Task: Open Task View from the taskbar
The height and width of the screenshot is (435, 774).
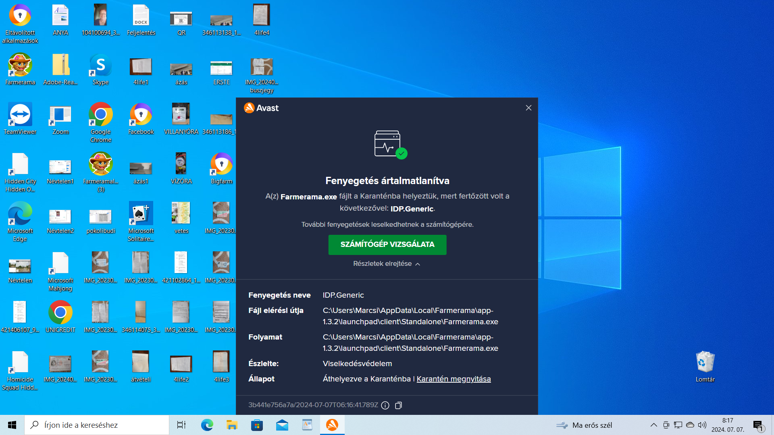Action: point(181,425)
